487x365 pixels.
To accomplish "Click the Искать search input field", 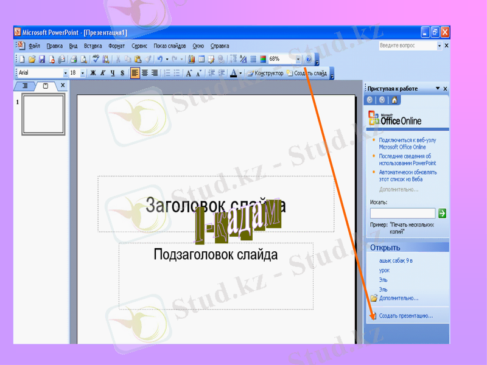I will pos(402,213).
